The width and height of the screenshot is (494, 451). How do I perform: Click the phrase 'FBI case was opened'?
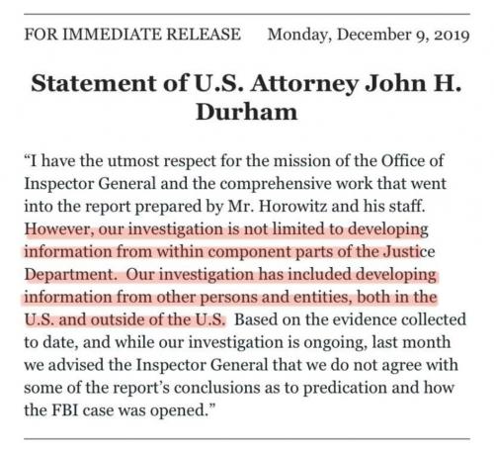(x=128, y=411)
